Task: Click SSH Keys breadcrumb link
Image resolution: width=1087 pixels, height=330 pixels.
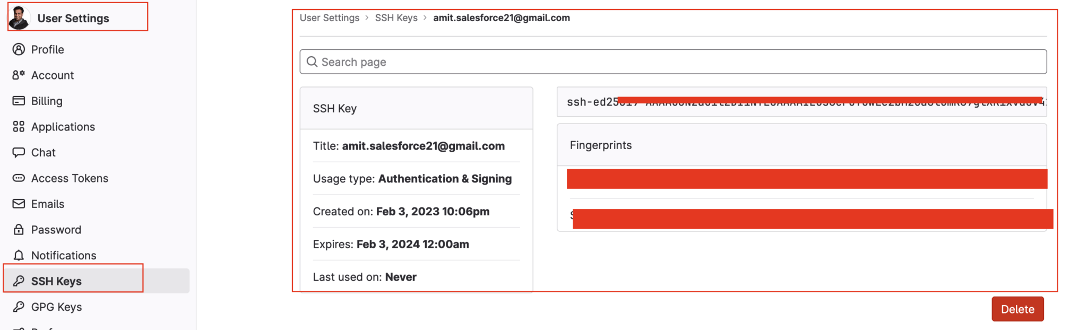Action: (x=396, y=18)
